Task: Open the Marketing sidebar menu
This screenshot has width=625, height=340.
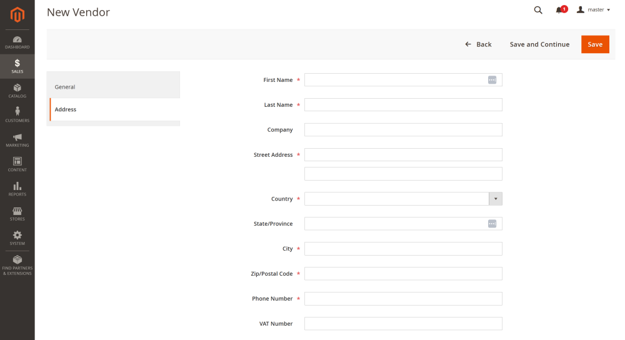Action: tap(17, 140)
